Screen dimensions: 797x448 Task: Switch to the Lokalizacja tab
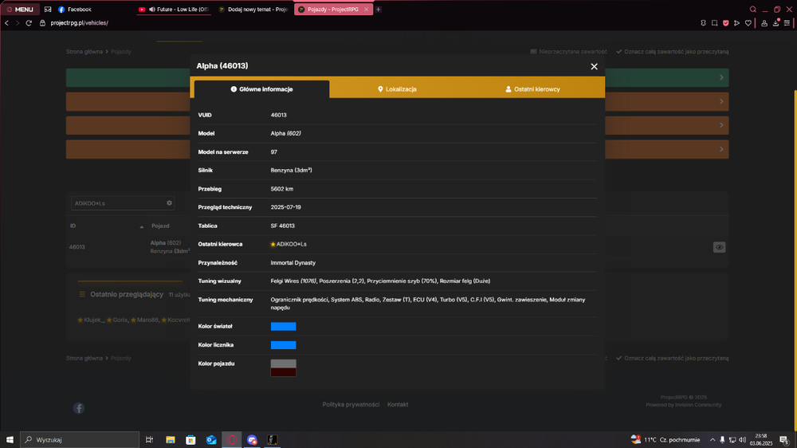397,89
